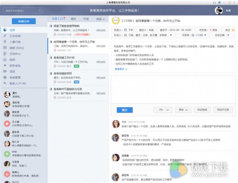Open 文档中心 via its document icon
This screenshot has height=183, width=238.
[5, 53]
